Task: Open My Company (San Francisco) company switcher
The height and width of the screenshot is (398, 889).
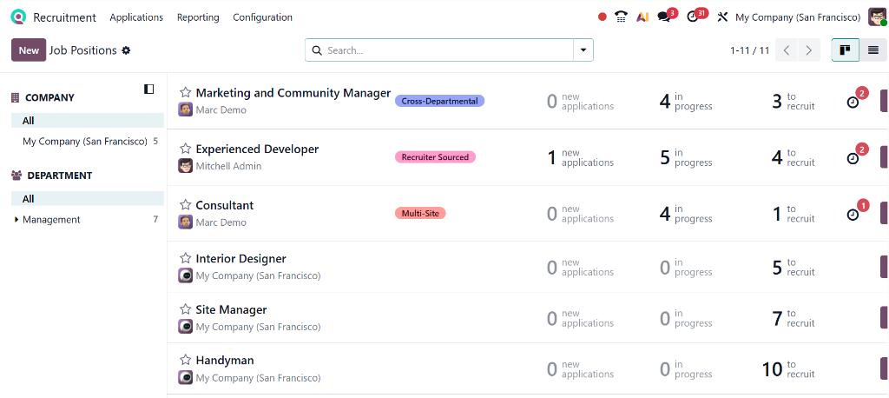Action: [797, 17]
